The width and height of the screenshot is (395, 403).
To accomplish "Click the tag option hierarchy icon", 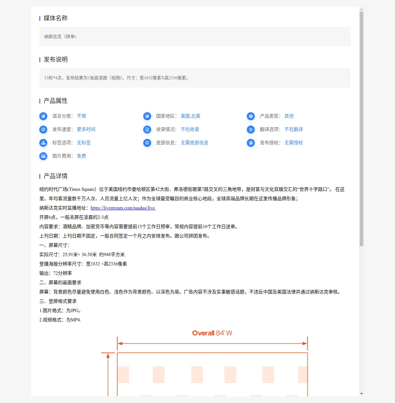I will click(x=43, y=143).
